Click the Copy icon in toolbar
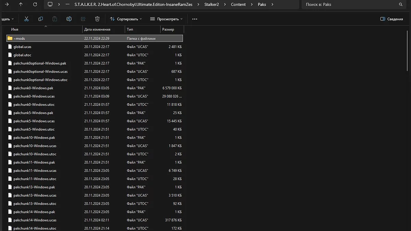Screen dimensions: 411x231 [x=41, y=19]
